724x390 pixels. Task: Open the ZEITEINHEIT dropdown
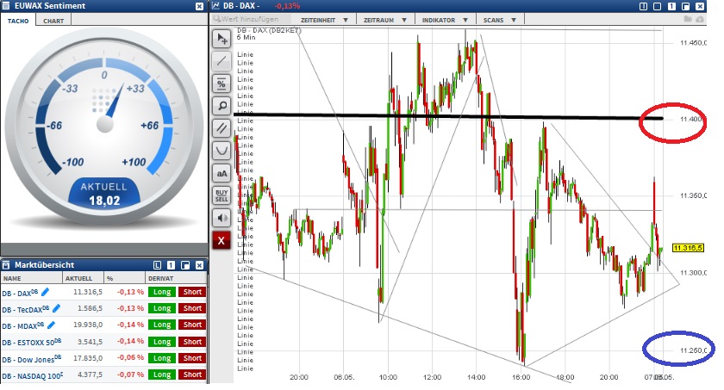pyautogui.click(x=324, y=20)
